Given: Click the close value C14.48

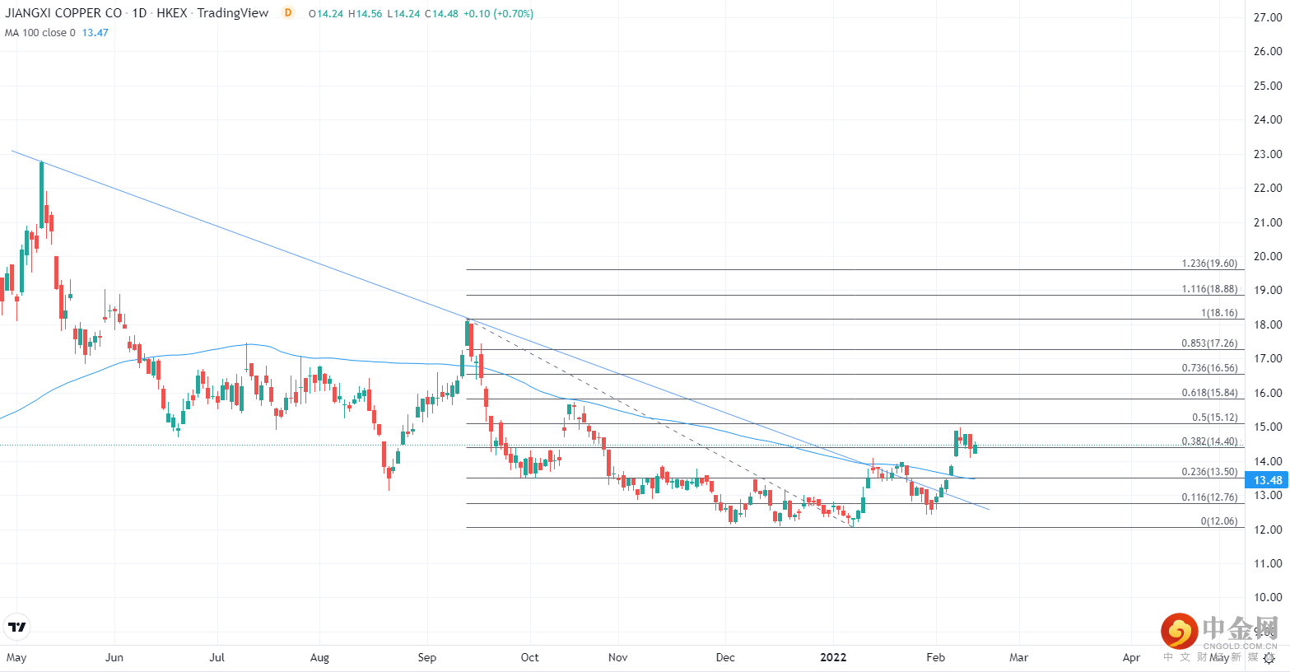Looking at the screenshot, I should pos(441,14).
